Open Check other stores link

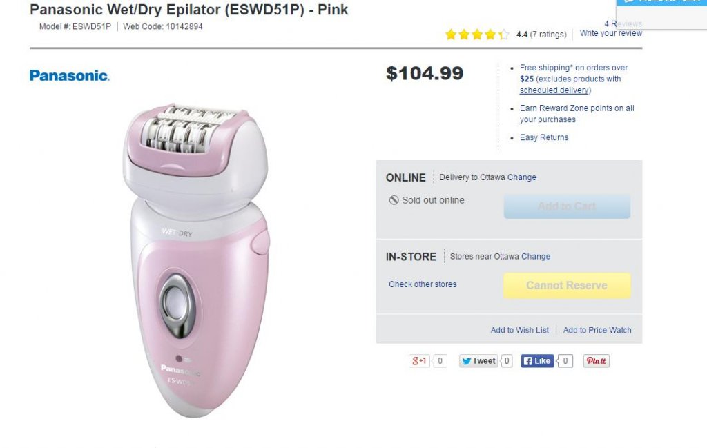[423, 284]
